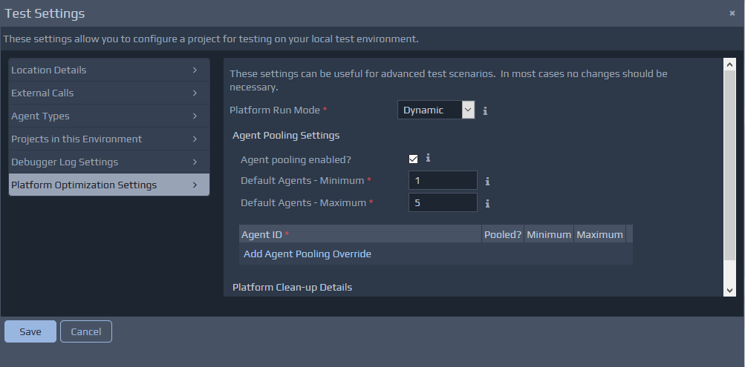Click Add Agent Pooling Override link
The image size is (745, 367).
pos(308,254)
